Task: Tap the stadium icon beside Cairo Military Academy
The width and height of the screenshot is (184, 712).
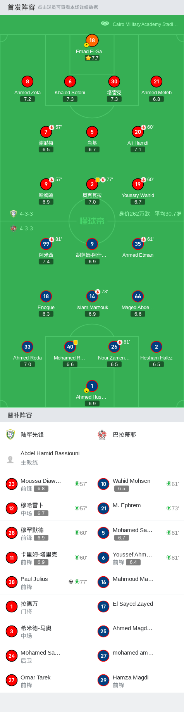Action: coord(105,23)
